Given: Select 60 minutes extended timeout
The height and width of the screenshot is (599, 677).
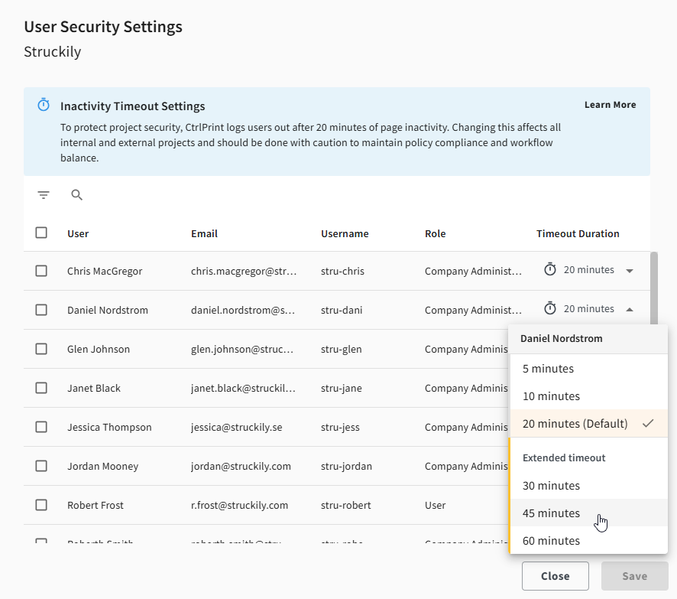Looking at the screenshot, I should [x=588, y=540].
